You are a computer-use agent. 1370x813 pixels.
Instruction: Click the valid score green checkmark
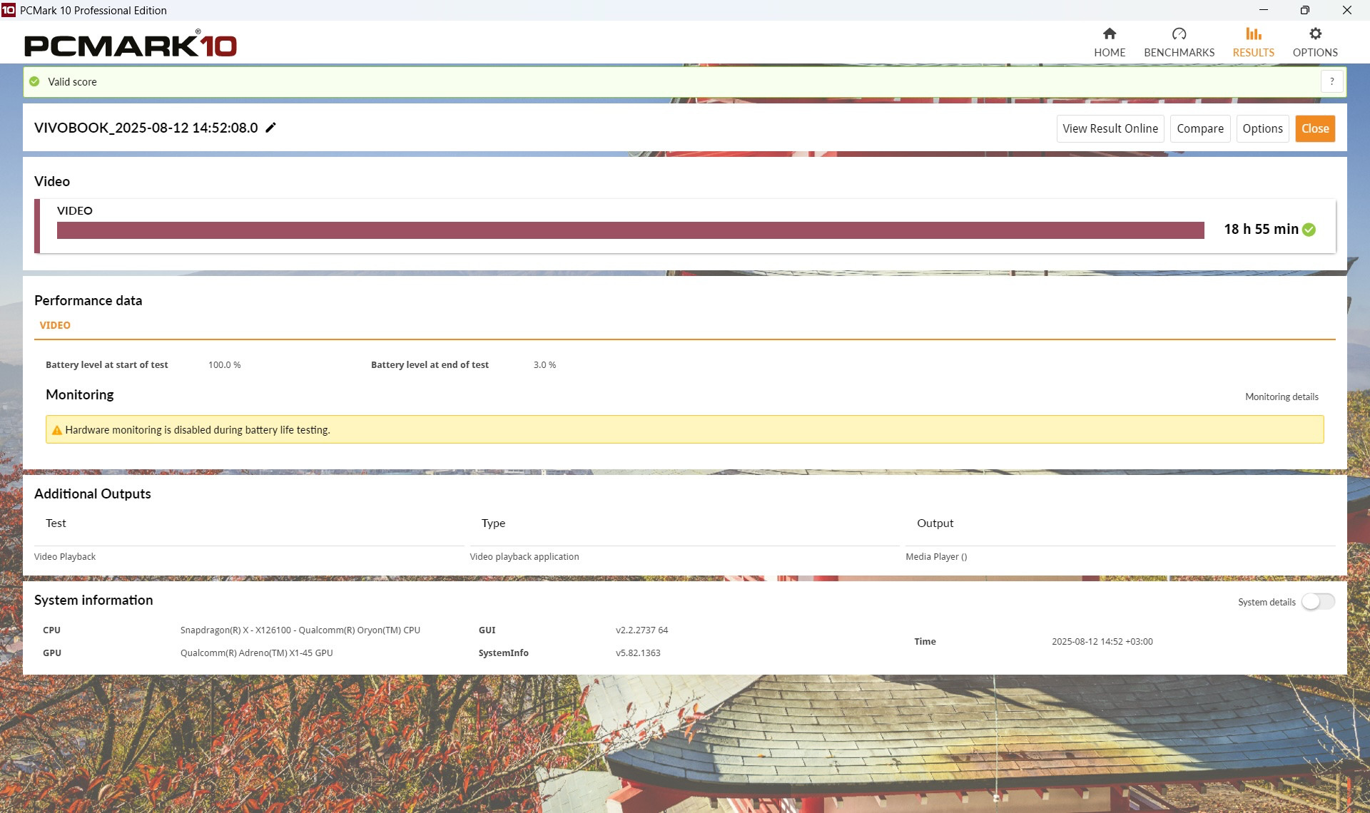tap(34, 81)
